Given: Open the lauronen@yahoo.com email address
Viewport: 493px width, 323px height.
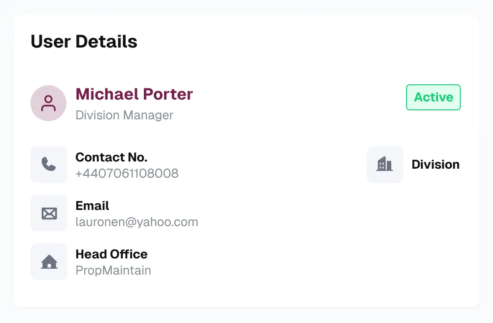Looking at the screenshot, I should click(x=137, y=222).
